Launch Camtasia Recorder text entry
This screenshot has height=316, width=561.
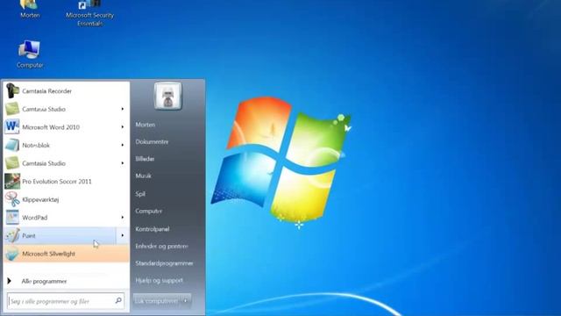[46, 91]
